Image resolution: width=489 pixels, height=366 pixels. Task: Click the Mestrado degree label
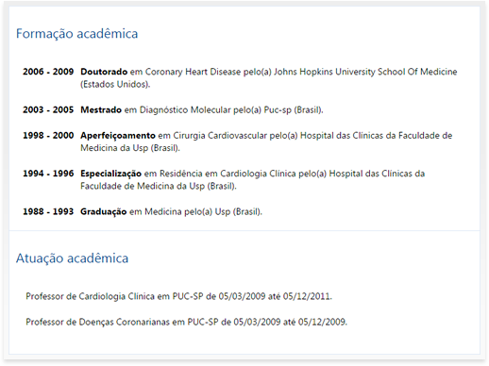click(x=101, y=109)
